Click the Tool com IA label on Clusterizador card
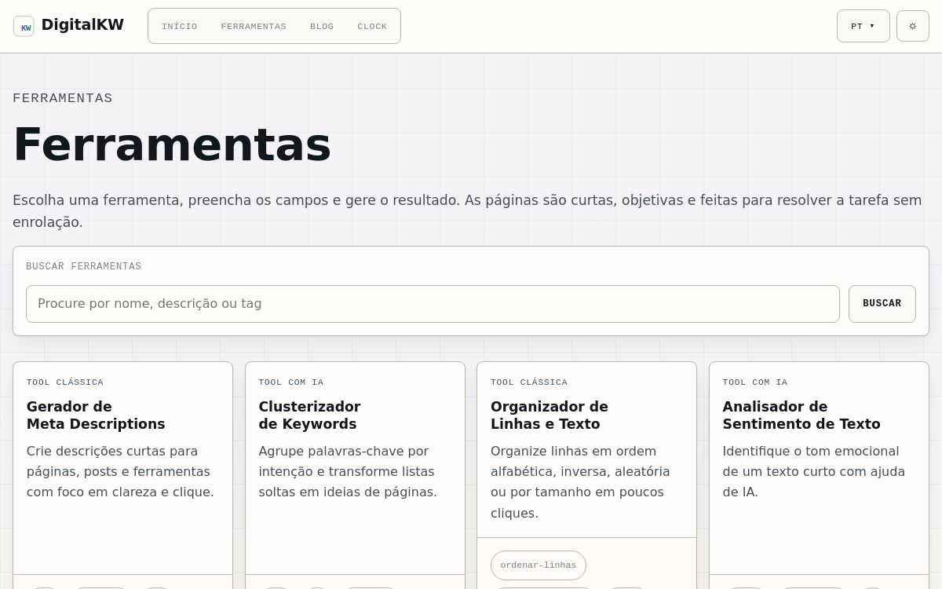This screenshot has width=942, height=589. (x=291, y=382)
